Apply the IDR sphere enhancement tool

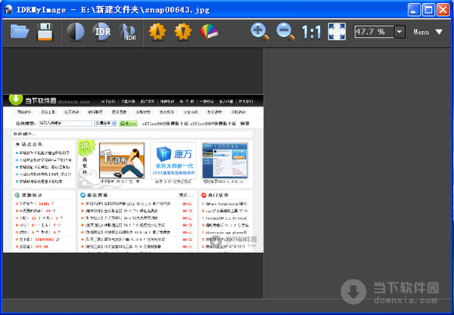[x=101, y=31]
